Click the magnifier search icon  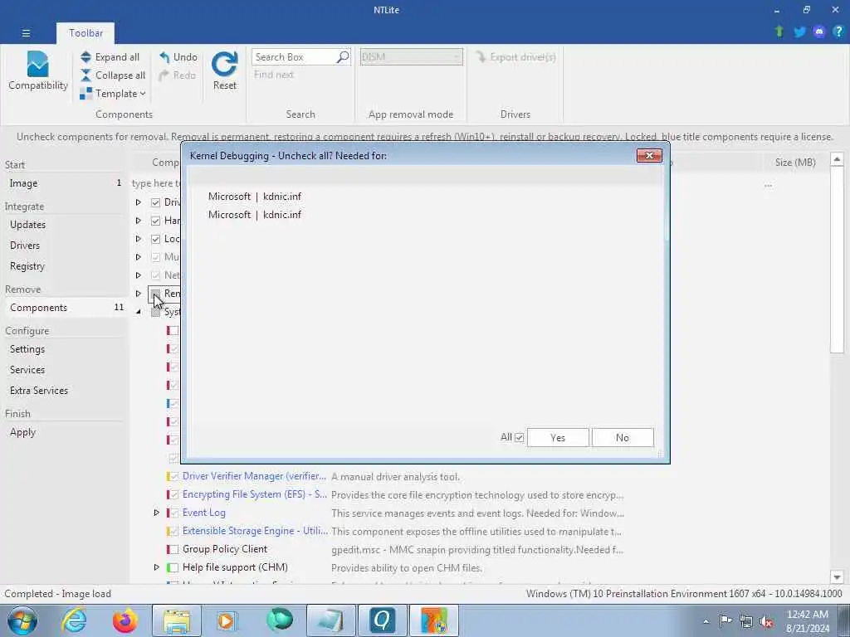tap(343, 57)
